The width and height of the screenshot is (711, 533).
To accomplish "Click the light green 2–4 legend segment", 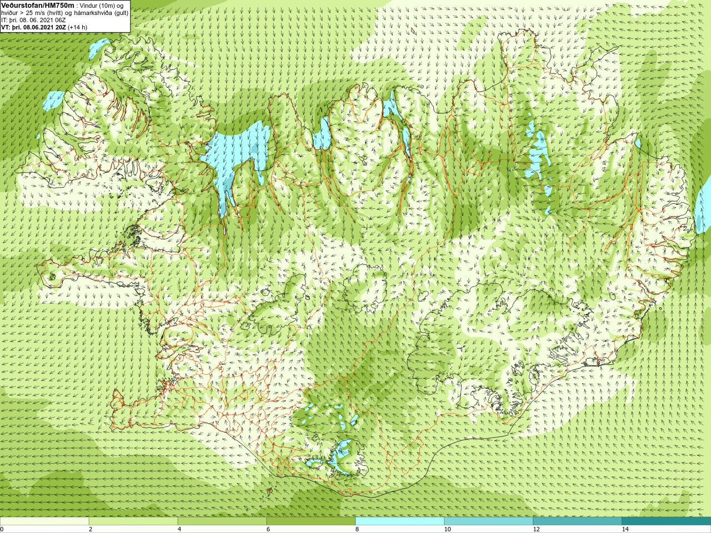I will [133, 521].
